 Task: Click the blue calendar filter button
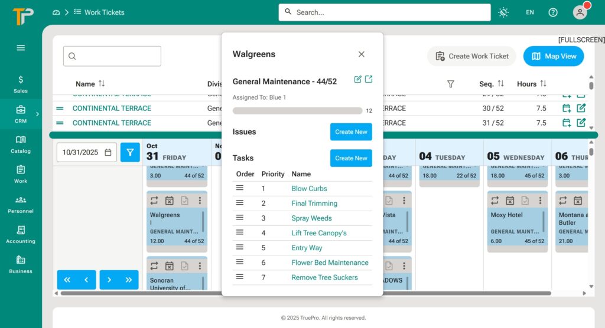pos(130,152)
